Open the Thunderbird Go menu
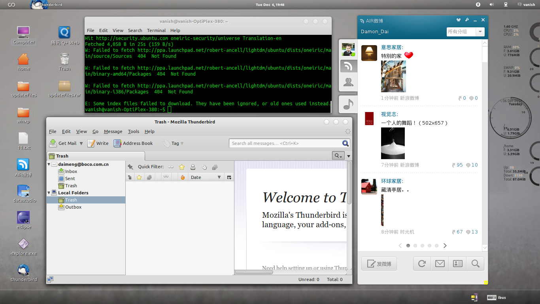The height and width of the screenshot is (304, 540). pos(95,131)
